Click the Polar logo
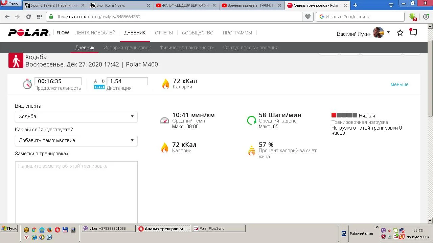 (29, 33)
